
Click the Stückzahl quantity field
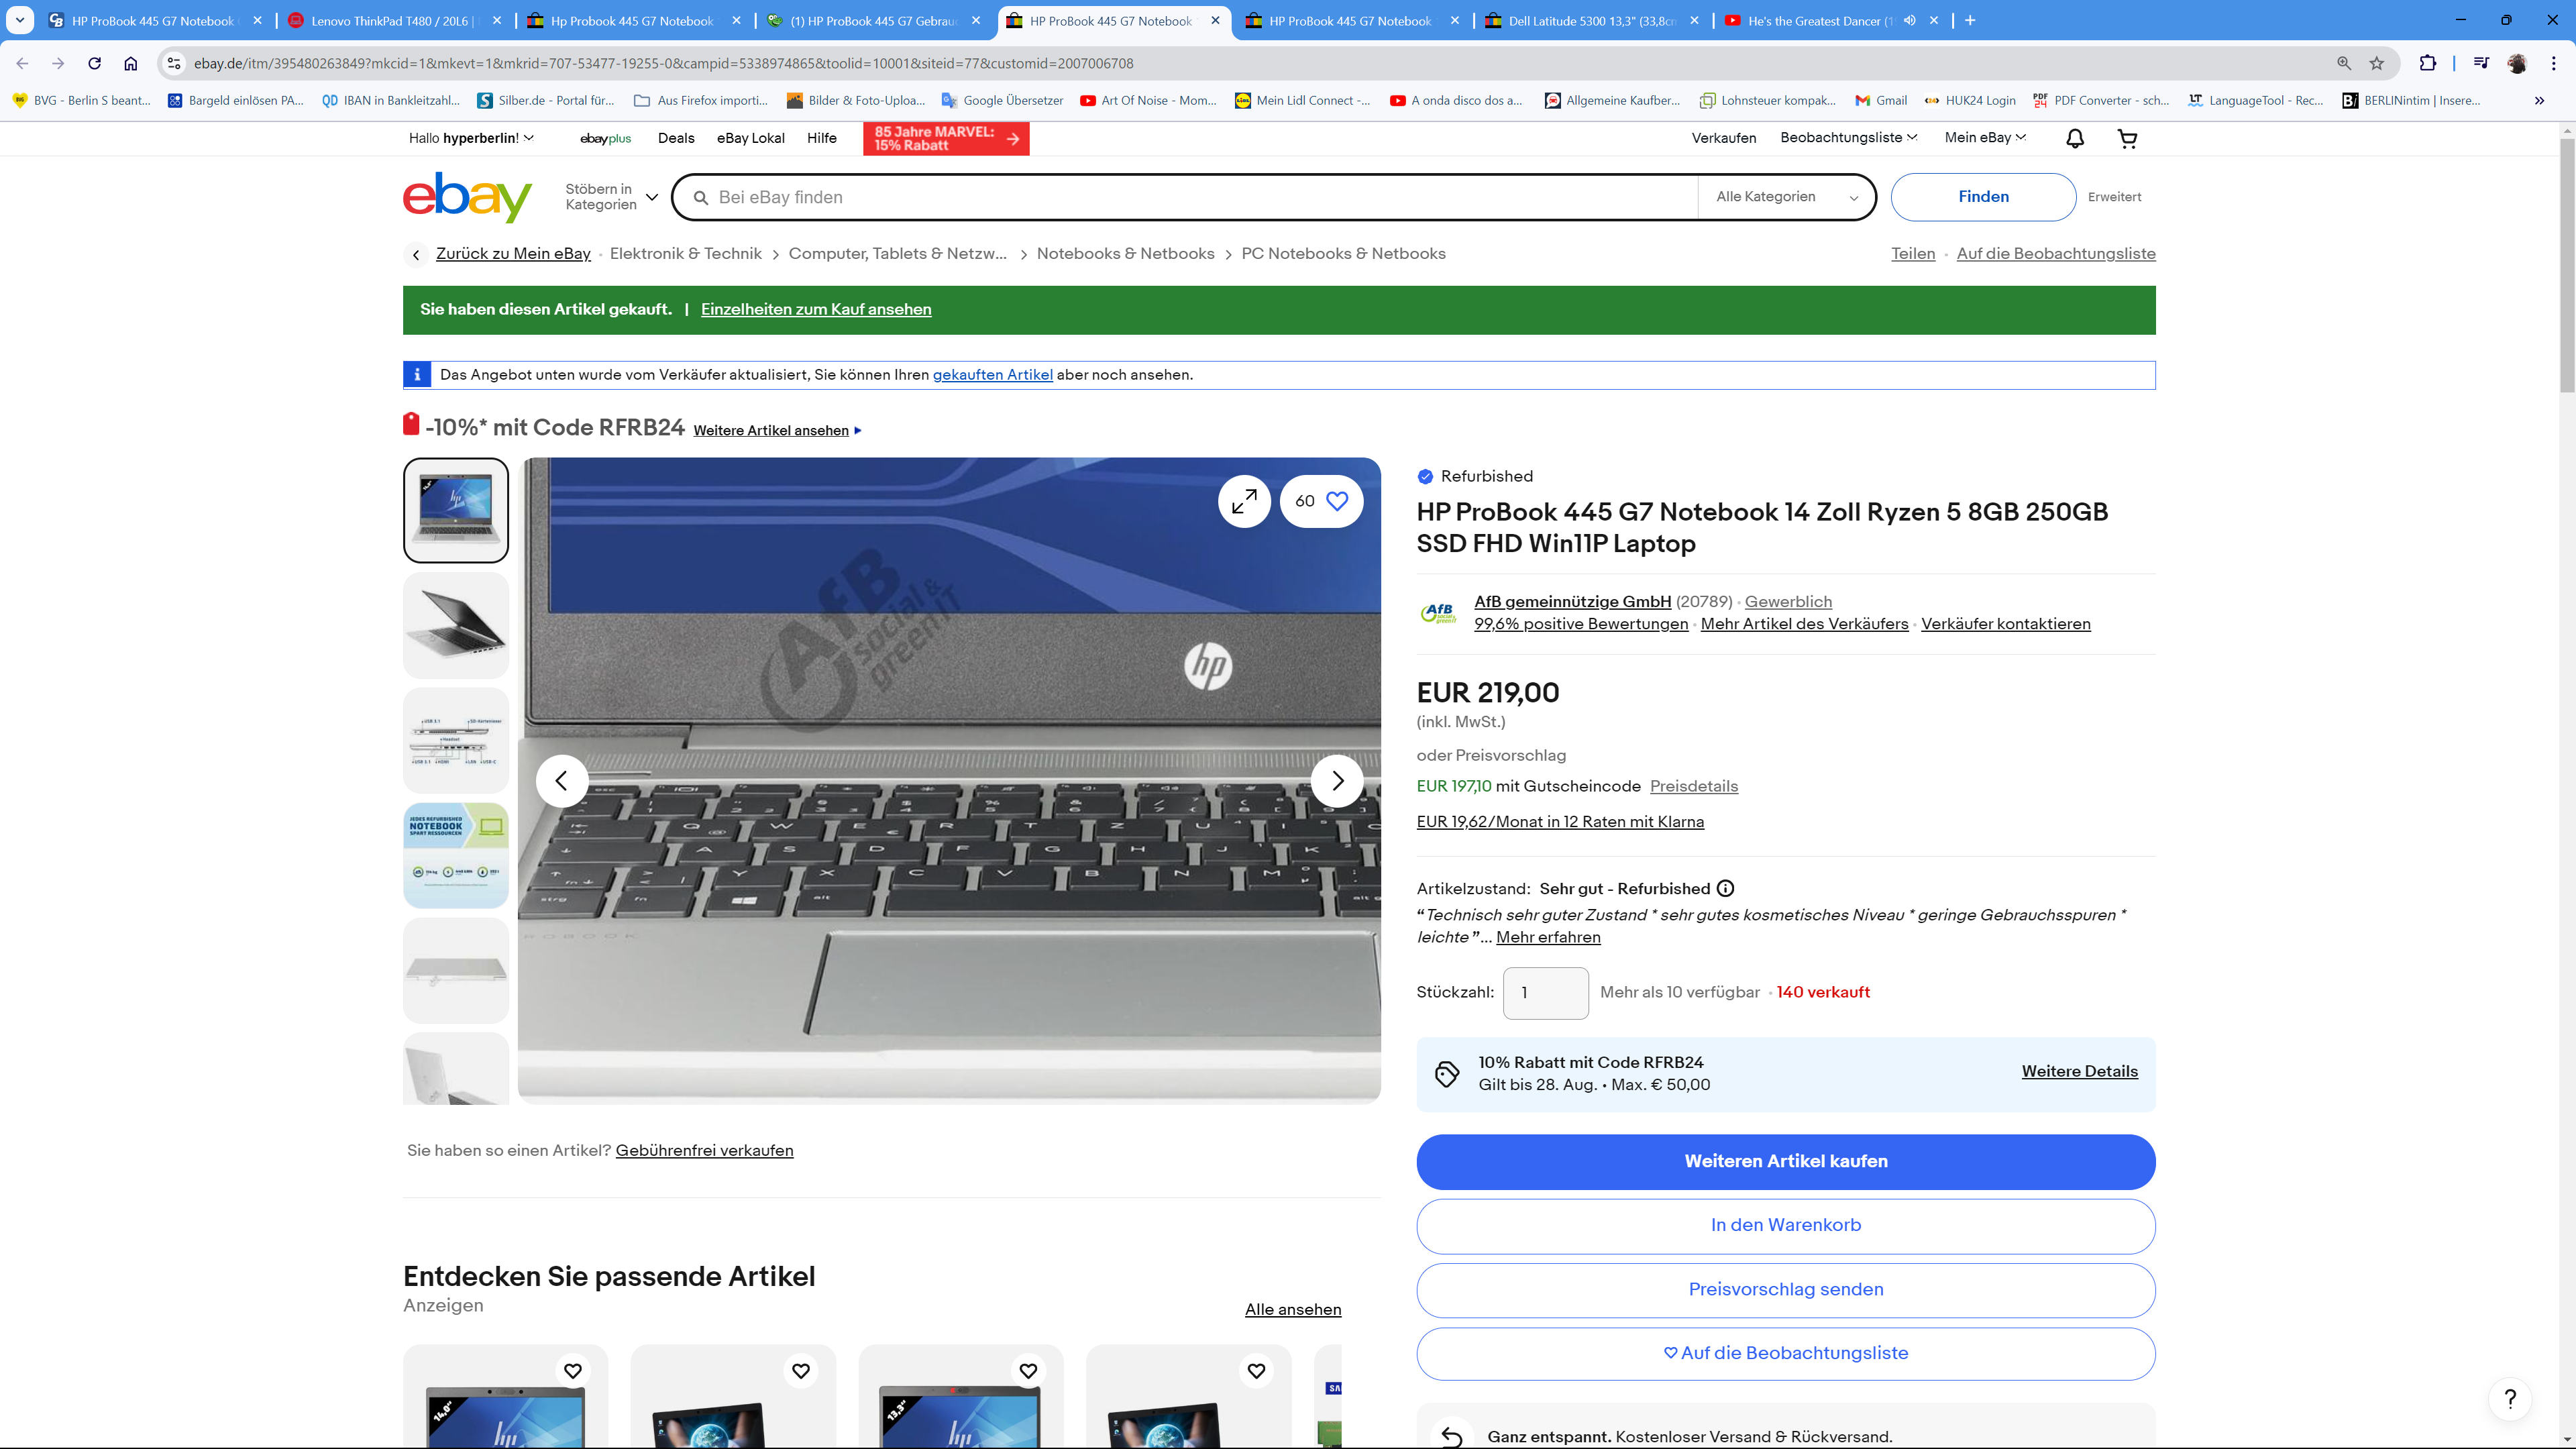pyautogui.click(x=1545, y=992)
